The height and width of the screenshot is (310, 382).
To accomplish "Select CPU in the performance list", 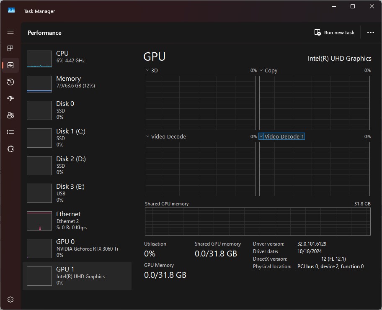I will pyautogui.click(x=77, y=59).
